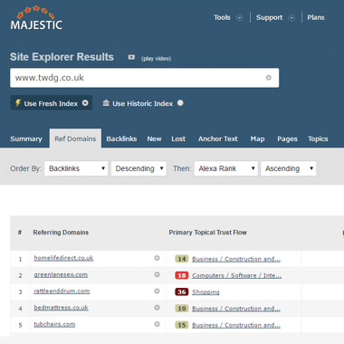Open the play video icon
The width and height of the screenshot is (344, 344).
pos(131,57)
